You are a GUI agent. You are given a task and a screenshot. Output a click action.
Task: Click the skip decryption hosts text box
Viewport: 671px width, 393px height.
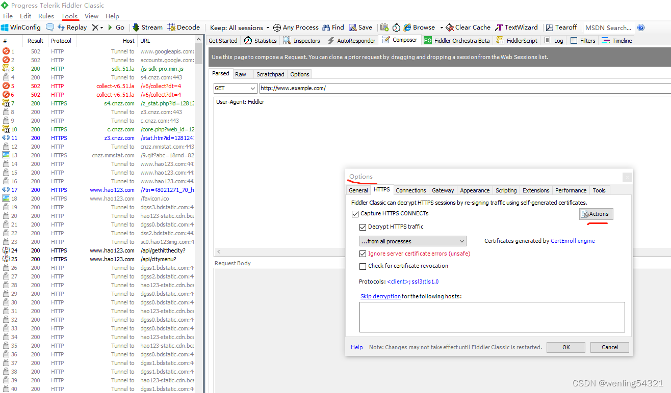[492, 317]
